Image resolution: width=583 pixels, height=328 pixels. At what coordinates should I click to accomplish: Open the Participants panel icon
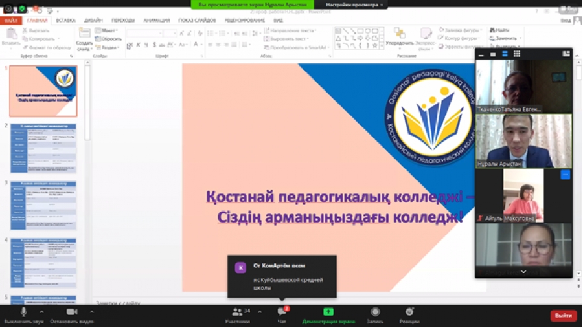[237, 312]
